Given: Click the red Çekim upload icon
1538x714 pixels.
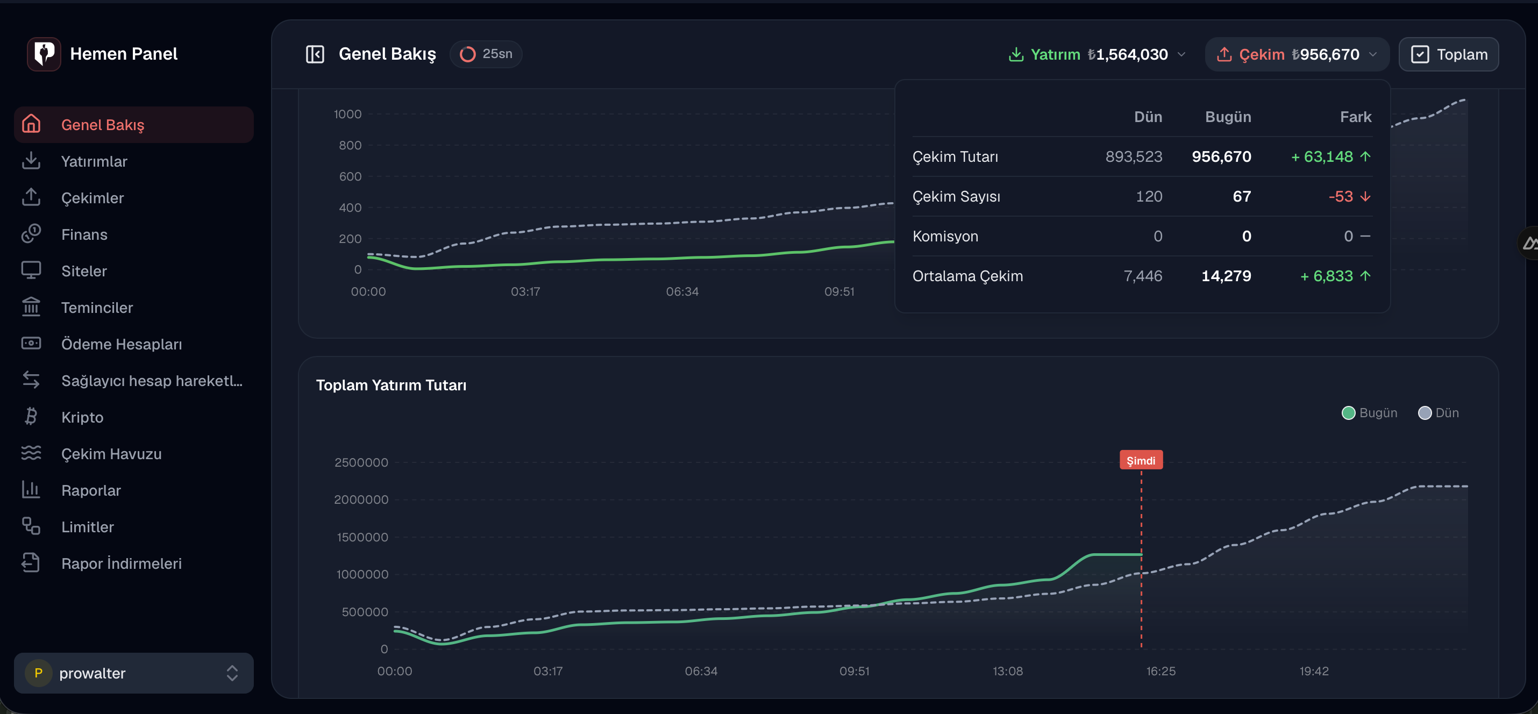Looking at the screenshot, I should point(1224,54).
